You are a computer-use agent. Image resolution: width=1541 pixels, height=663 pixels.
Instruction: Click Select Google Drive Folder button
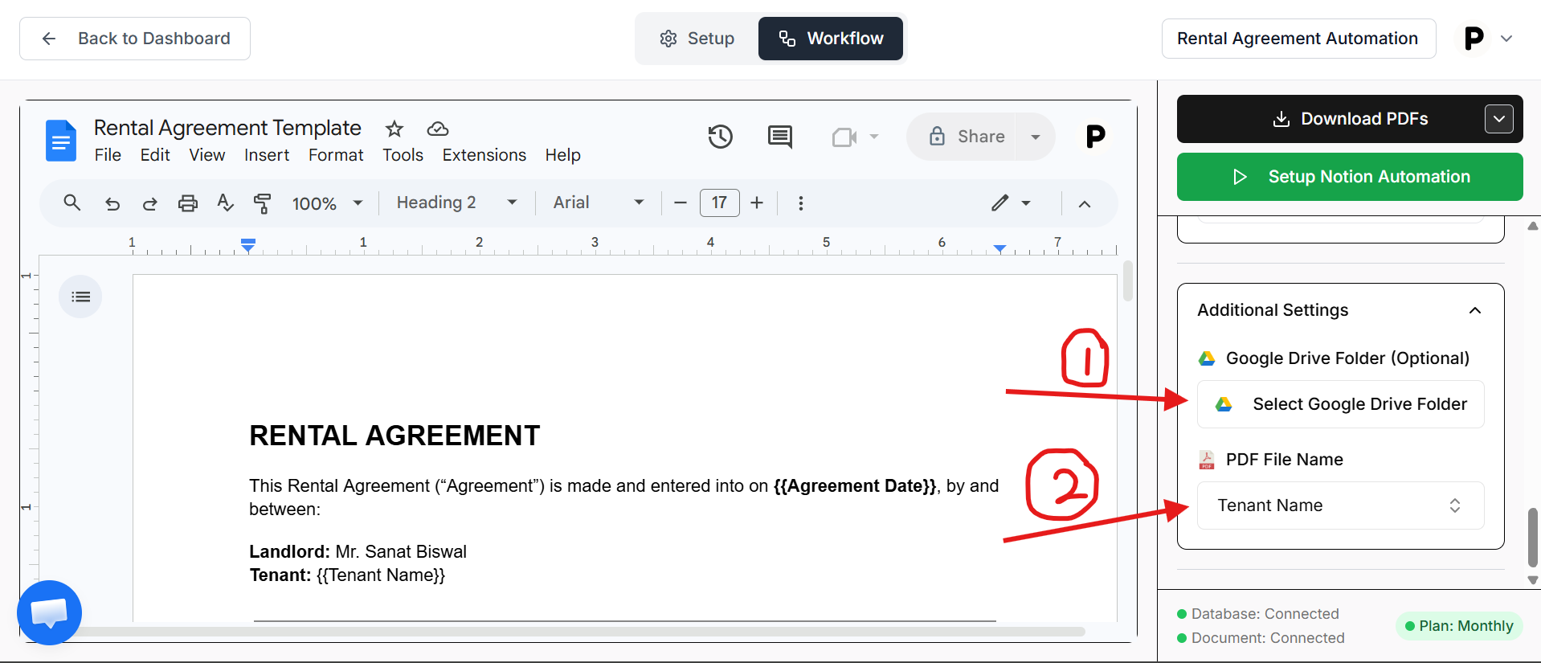1340,404
